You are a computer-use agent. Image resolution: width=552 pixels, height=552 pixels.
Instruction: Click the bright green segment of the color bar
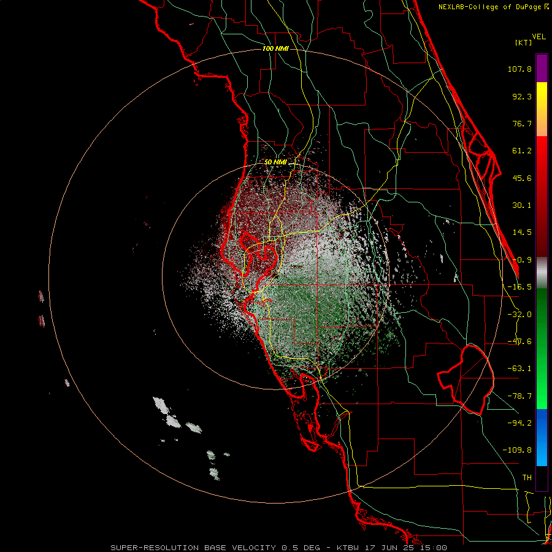pyautogui.click(x=542, y=348)
